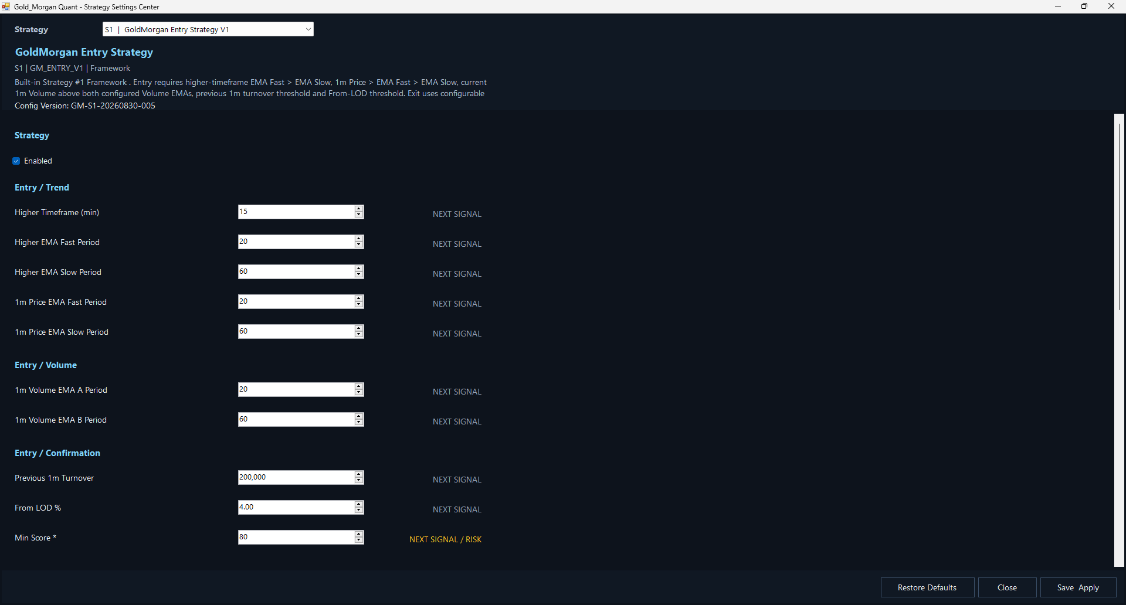Image resolution: width=1126 pixels, height=605 pixels.
Task: Increase Min Score with the up arrow
Action: (359, 534)
